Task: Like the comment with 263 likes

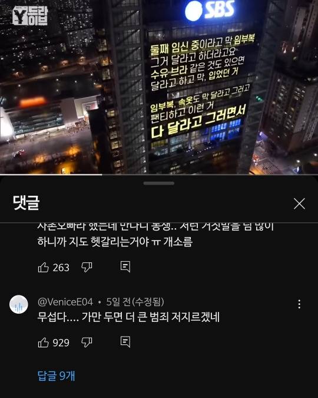Action: click(43, 267)
